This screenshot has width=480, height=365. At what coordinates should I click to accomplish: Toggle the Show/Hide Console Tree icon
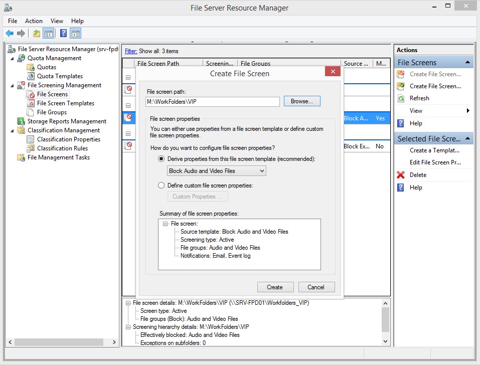(x=48, y=33)
